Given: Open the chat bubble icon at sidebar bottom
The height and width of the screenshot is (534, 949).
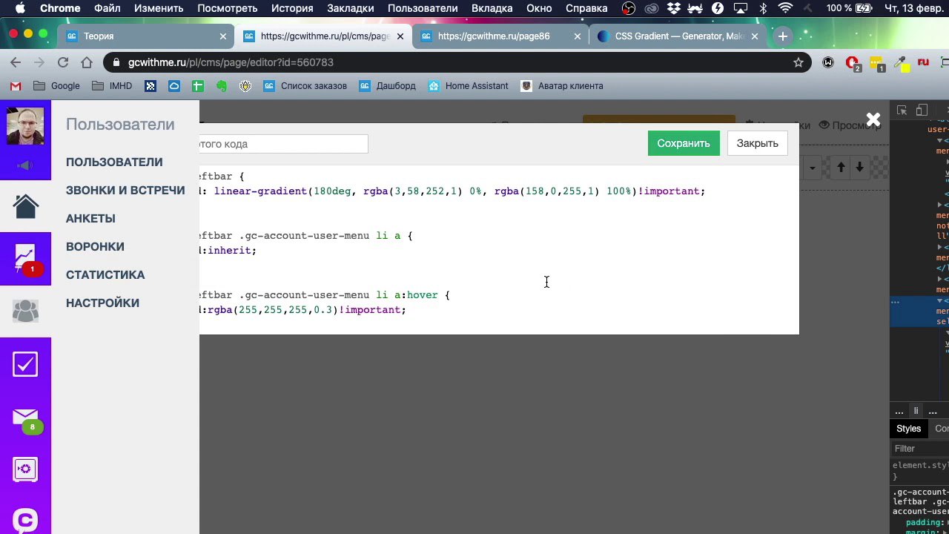Looking at the screenshot, I should click(x=25, y=520).
